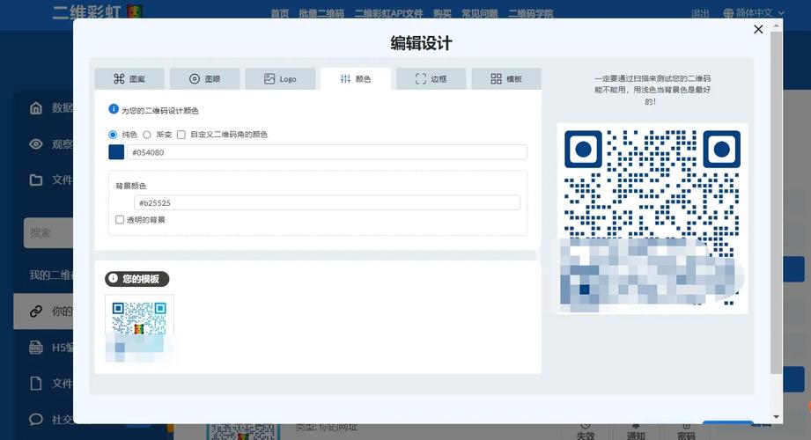811x440 pixels.
Task: Click the large QR code preview
Action: (652, 219)
